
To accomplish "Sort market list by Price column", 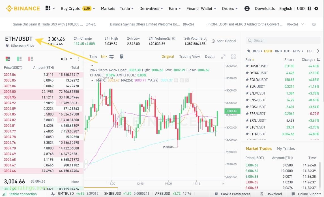I will point(289,59).
